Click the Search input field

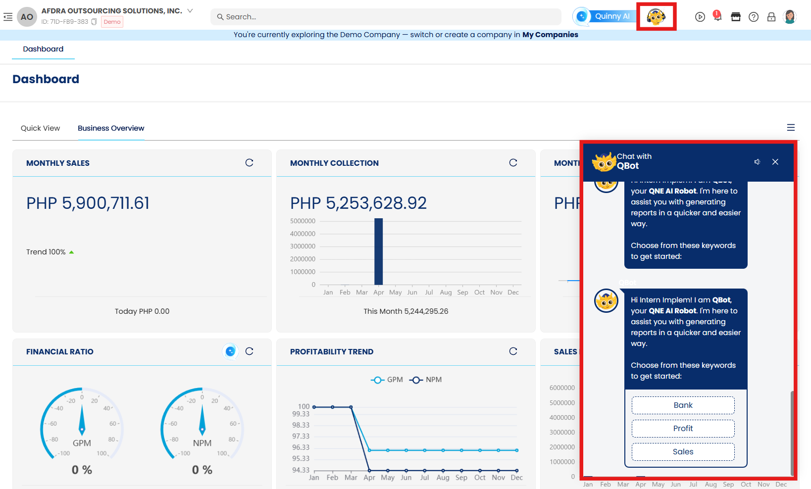coord(386,17)
